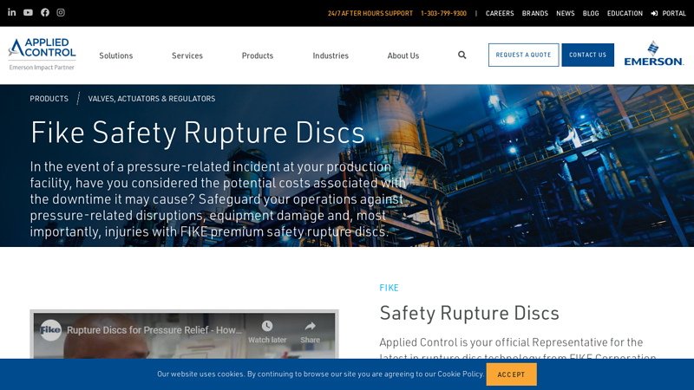Viewport: 694px width, 390px height.
Task: Open the Education link
Action: [625, 13]
